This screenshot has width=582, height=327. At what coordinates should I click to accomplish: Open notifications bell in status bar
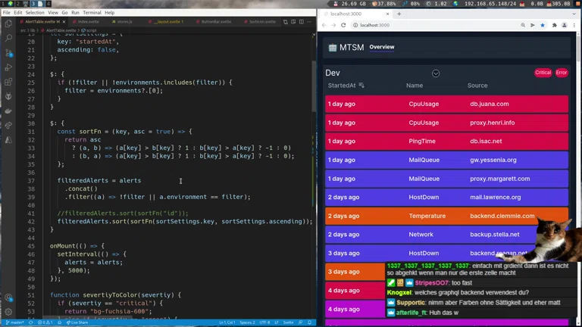pyautogui.click(x=309, y=322)
